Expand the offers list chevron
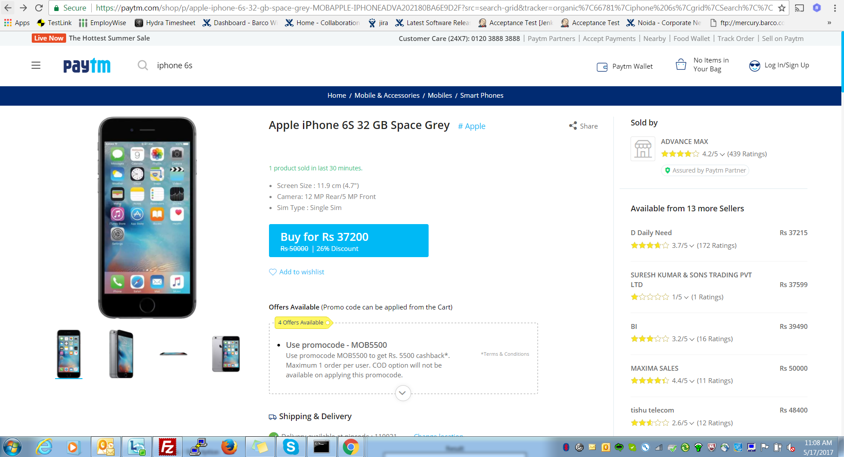Screen dimensions: 844x457 403,393
